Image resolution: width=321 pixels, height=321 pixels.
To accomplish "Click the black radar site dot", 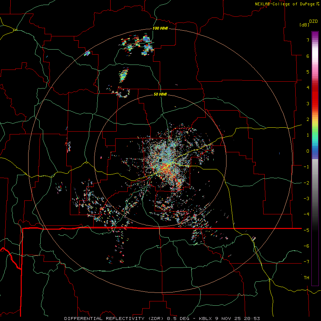I will (x=160, y=160).
